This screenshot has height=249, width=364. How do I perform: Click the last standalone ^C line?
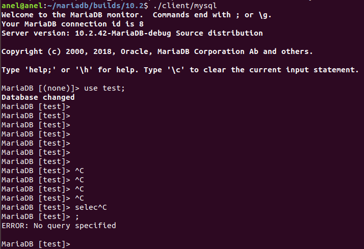pyautogui.click(x=80, y=198)
